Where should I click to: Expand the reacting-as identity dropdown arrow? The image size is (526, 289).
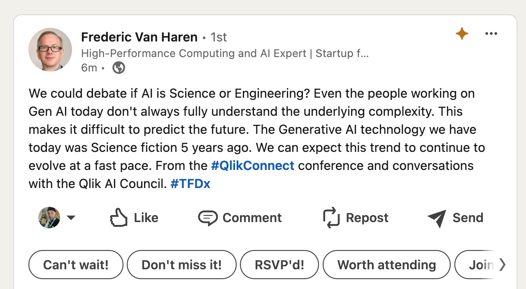click(71, 218)
